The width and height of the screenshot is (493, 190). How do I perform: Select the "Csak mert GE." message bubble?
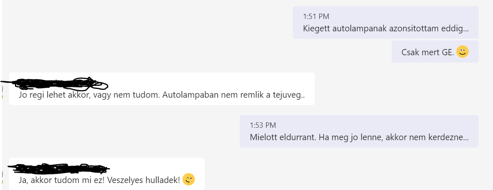click(428, 52)
